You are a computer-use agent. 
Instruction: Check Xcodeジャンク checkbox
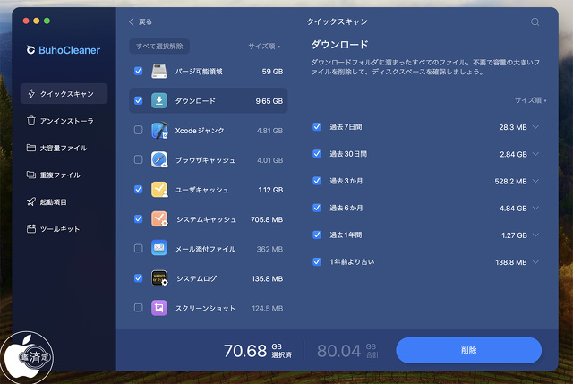click(138, 130)
